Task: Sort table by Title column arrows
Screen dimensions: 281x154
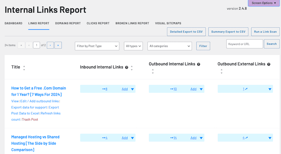Action: [x=24, y=68]
